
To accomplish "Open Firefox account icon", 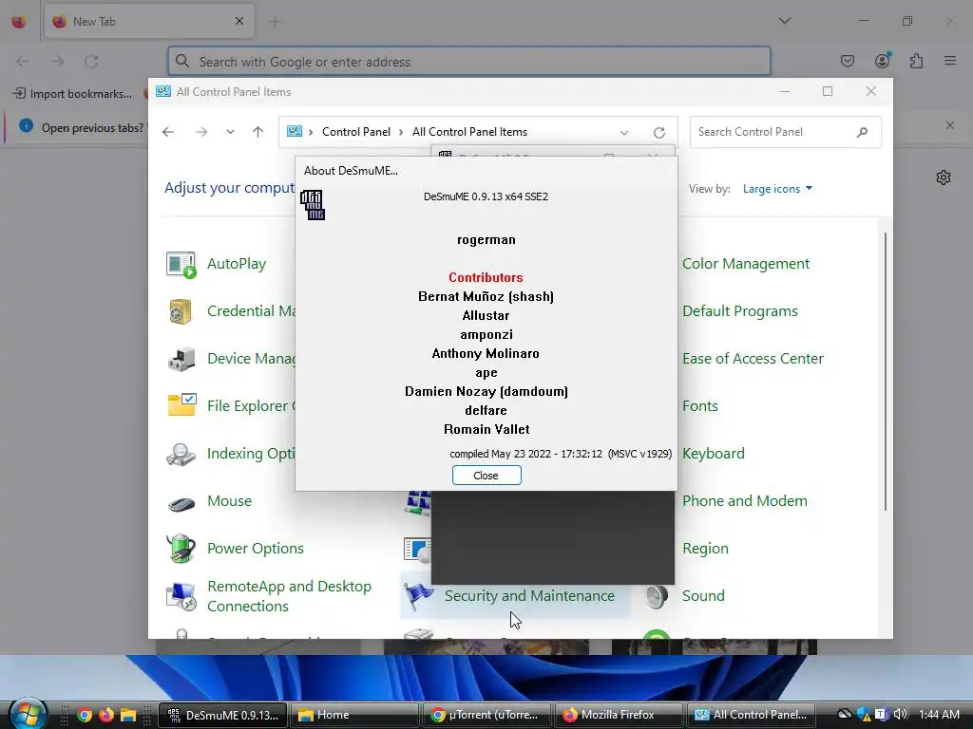I will 882,61.
